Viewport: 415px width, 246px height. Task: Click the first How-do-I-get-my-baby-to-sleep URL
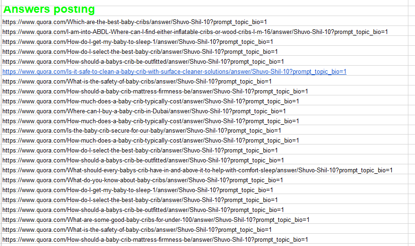(137, 42)
